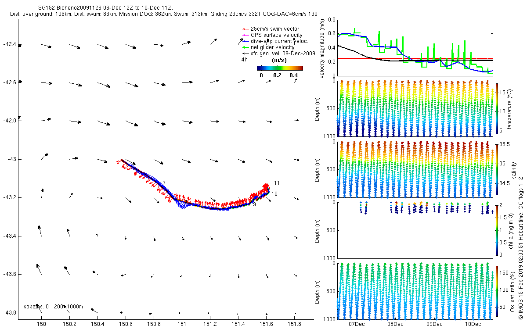Click the '150.6' longitude tick label
This screenshot has width=527, height=329.
[x=126, y=324]
